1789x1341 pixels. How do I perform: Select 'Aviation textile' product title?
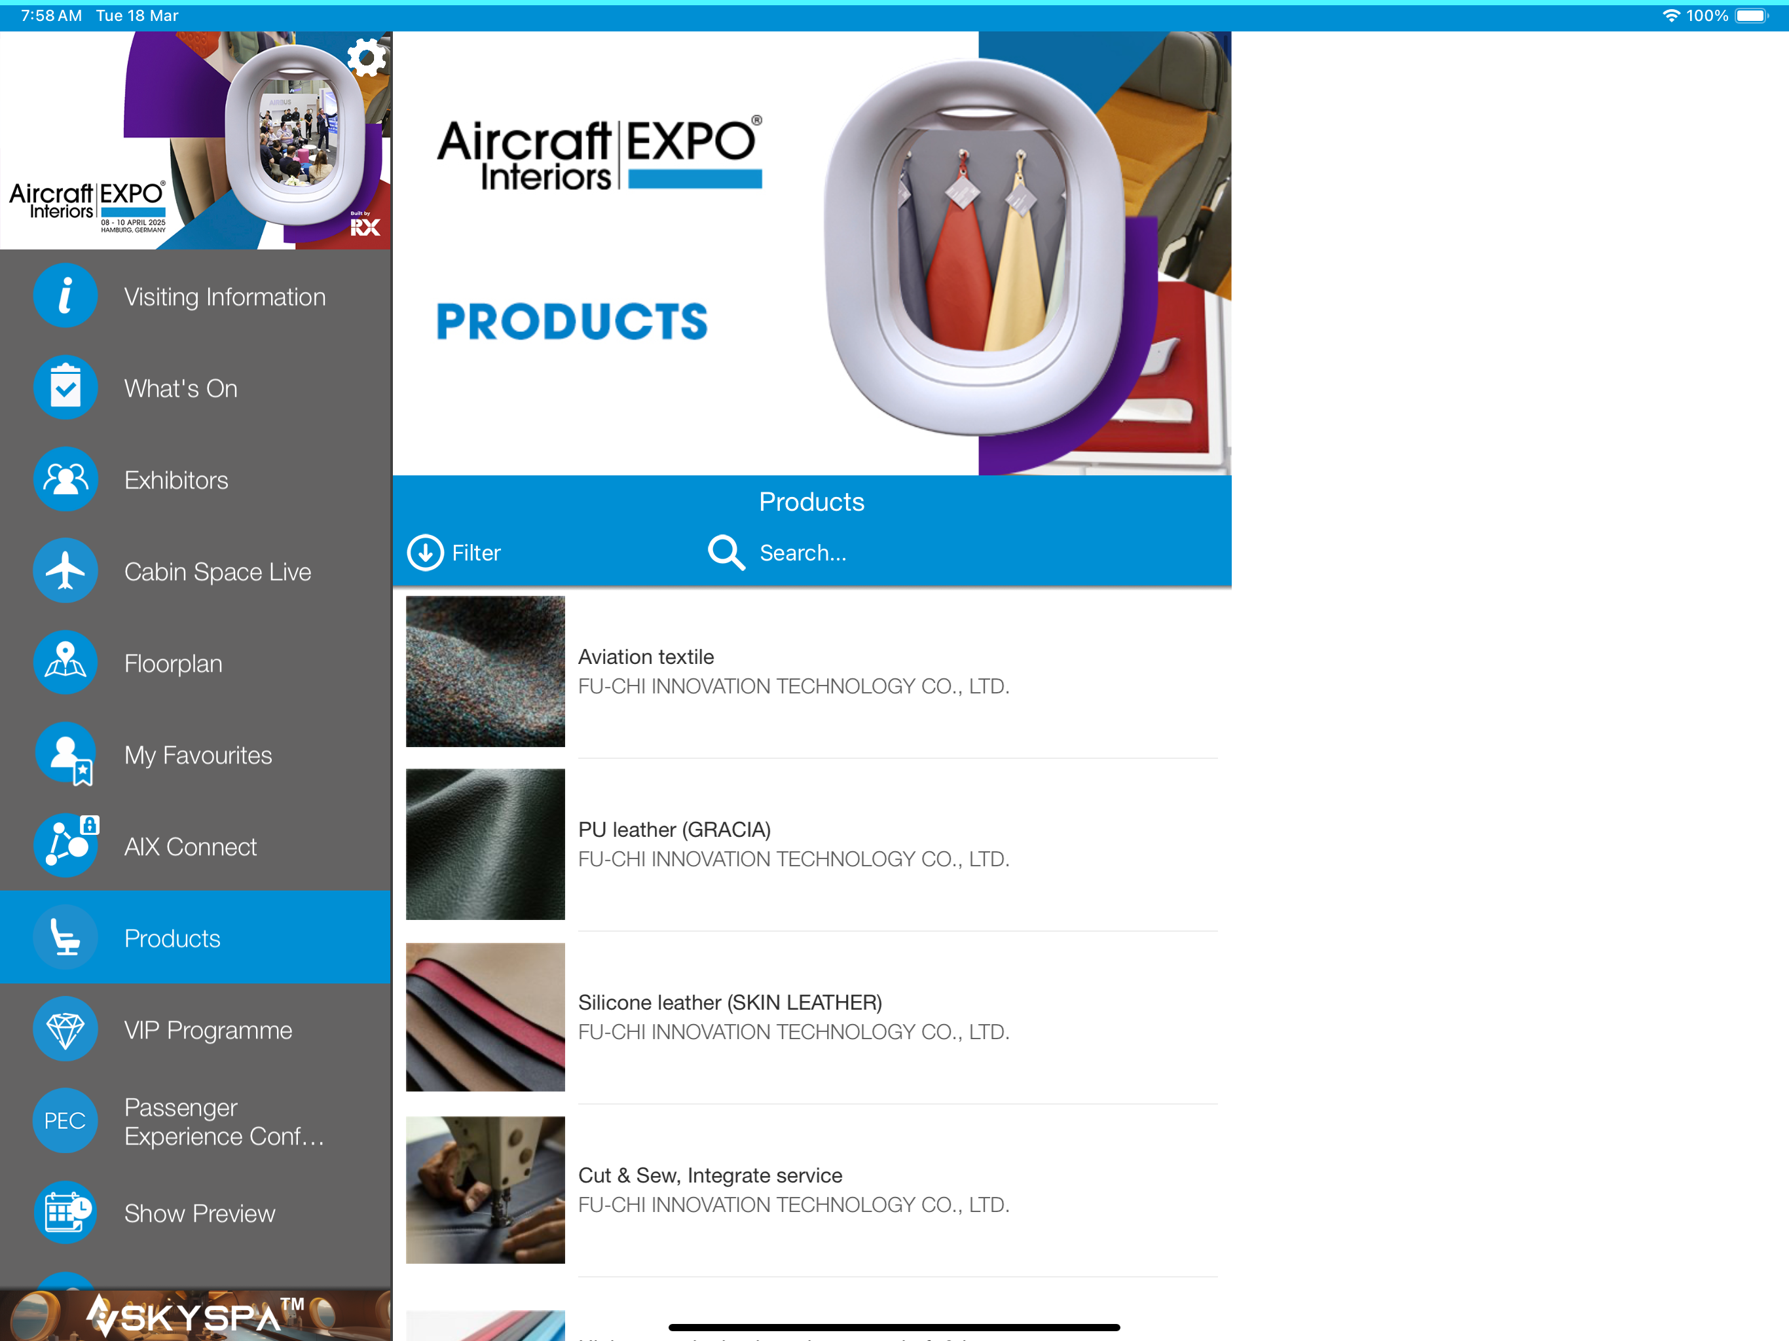tap(646, 657)
